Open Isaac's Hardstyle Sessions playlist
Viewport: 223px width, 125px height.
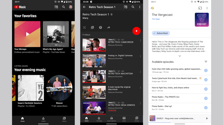[31, 88]
